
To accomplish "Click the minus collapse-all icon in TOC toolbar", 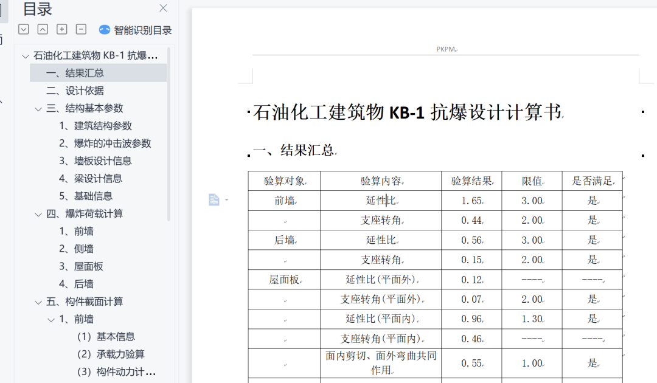I will point(80,29).
